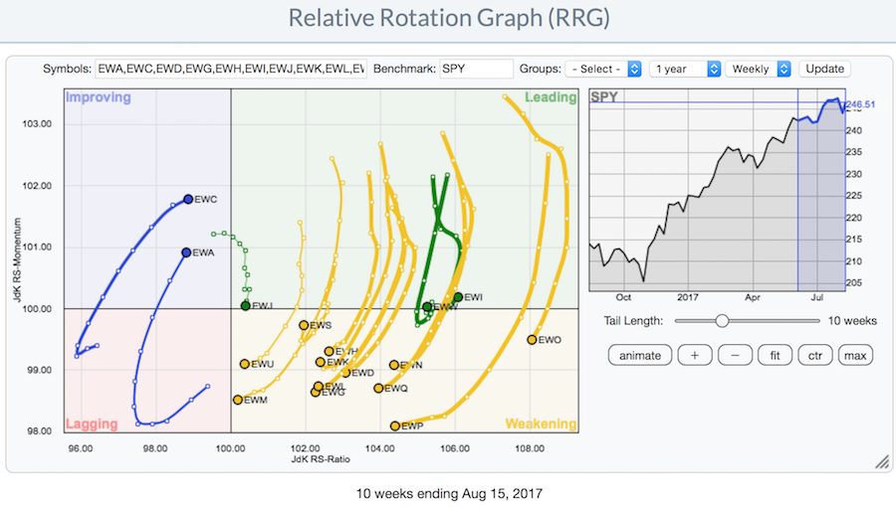Click the Leading quadrant label
Image resolution: width=896 pixels, height=507 pixels.
click(x=551, y=97)
